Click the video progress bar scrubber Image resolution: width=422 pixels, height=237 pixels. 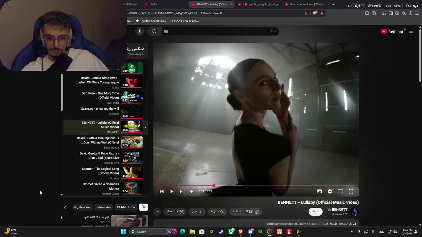tap(214, 186)
